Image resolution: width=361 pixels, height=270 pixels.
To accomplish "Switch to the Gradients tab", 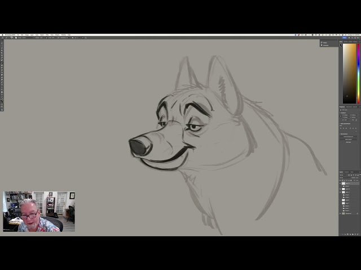I will click(x=350, y=42).
